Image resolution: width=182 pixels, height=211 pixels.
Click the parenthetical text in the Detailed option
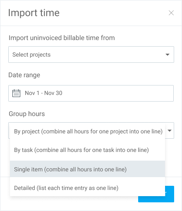(x=77, y=188)
